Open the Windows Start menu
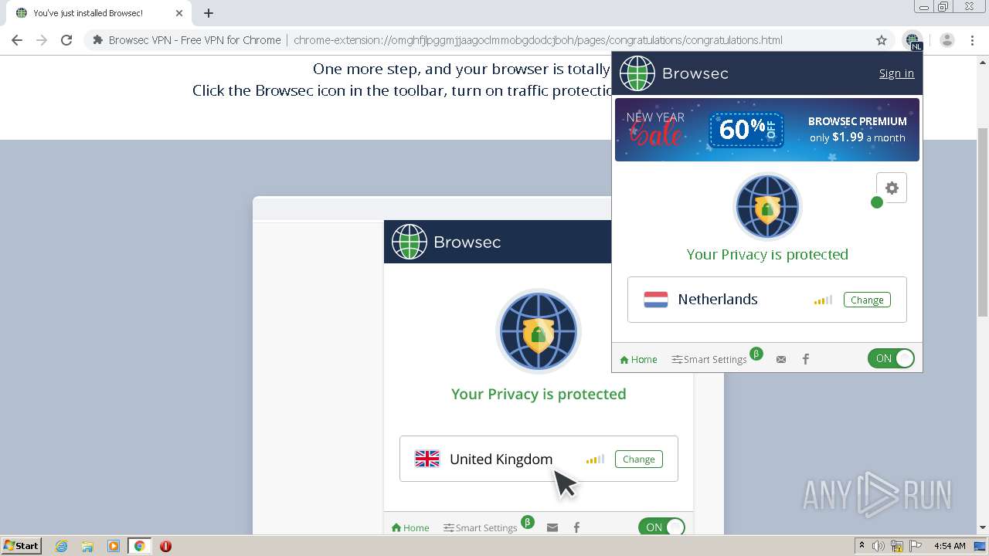 (22, 546)
